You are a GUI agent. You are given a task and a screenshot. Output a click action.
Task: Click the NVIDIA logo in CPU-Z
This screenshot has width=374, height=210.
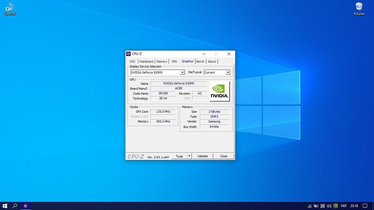[220, 91]
